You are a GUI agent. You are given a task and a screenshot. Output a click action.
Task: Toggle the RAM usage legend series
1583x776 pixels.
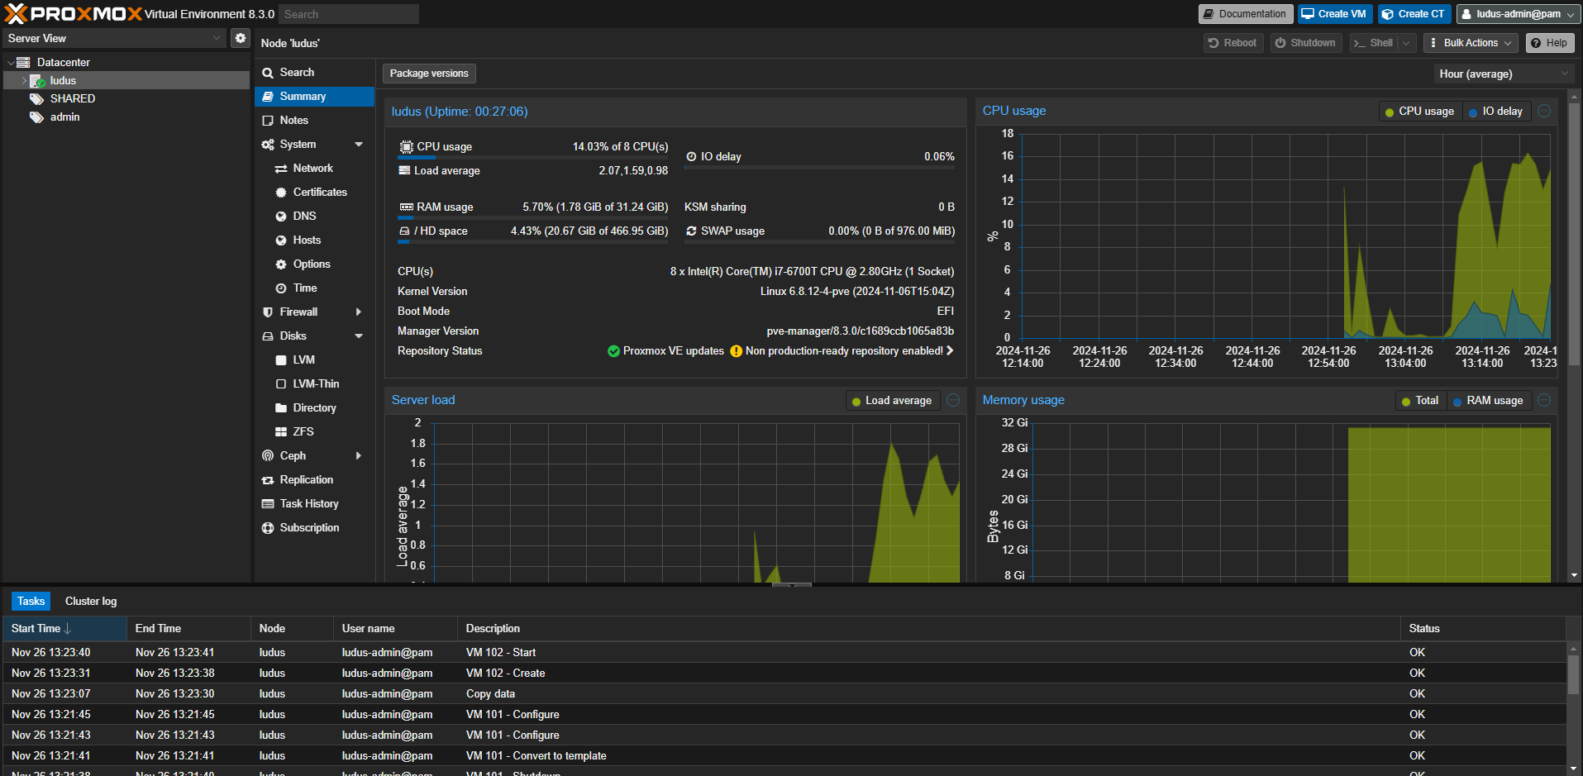click(1489, 401)
